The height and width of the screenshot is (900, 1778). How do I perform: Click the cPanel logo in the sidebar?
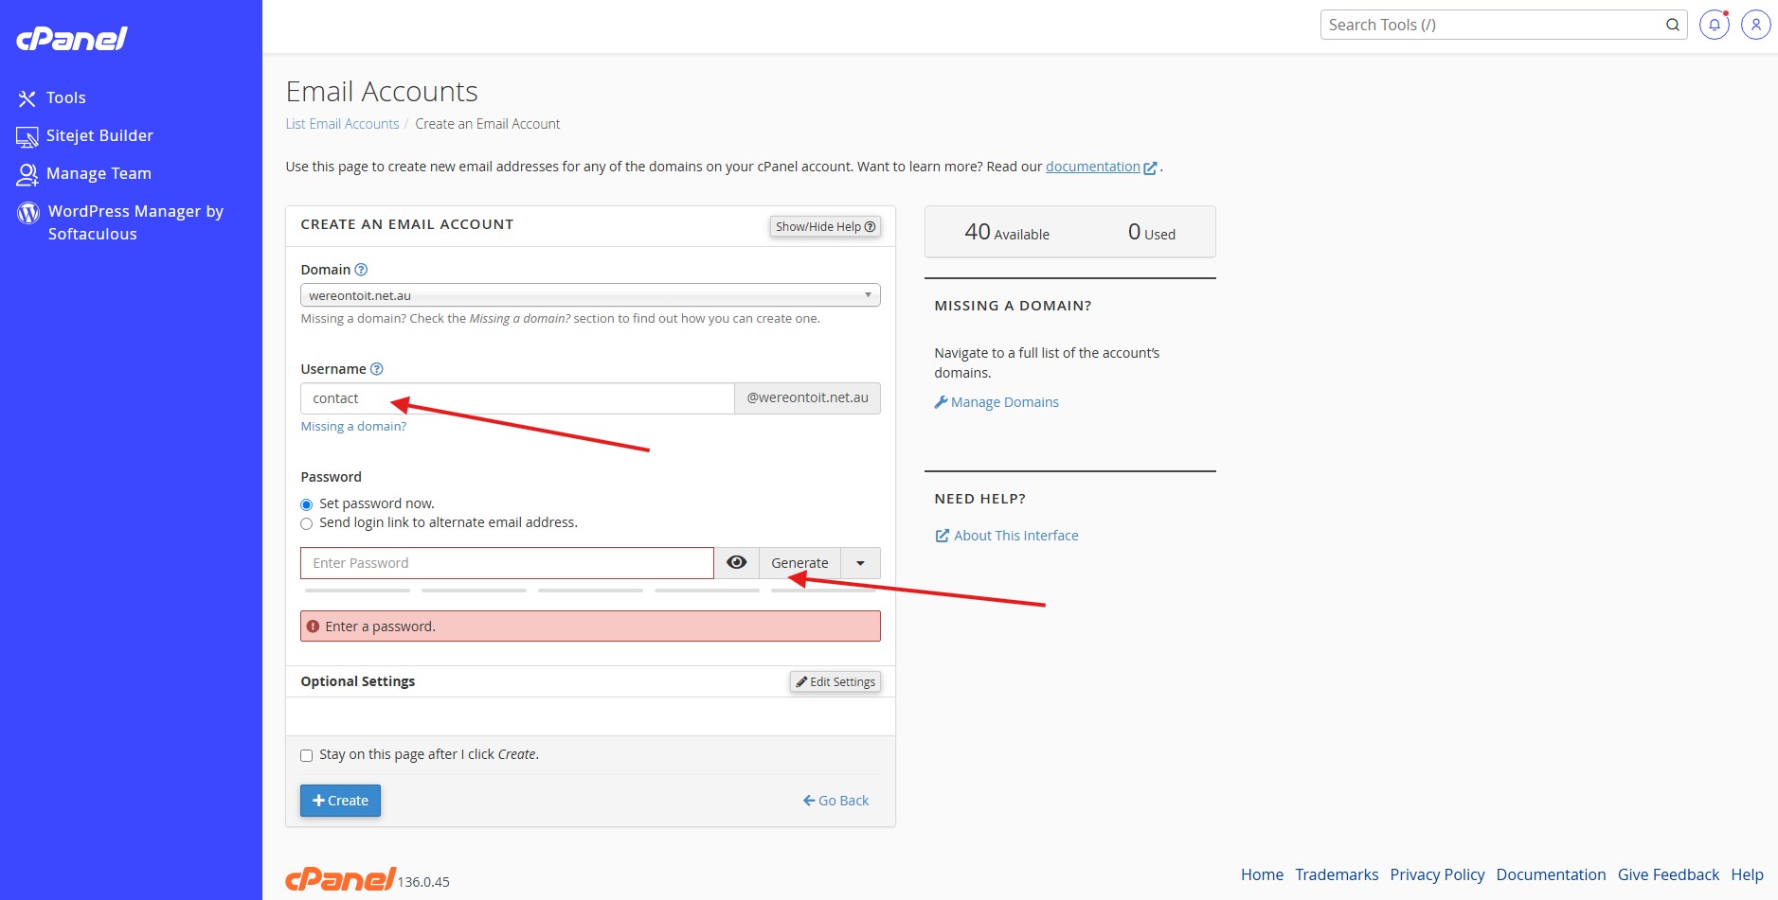[72, 38]
